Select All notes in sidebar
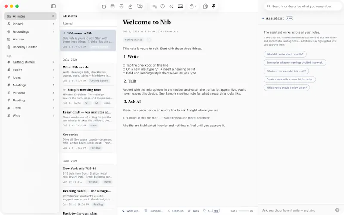The width and height of the screenshot is (344, 215). point(30,16)
